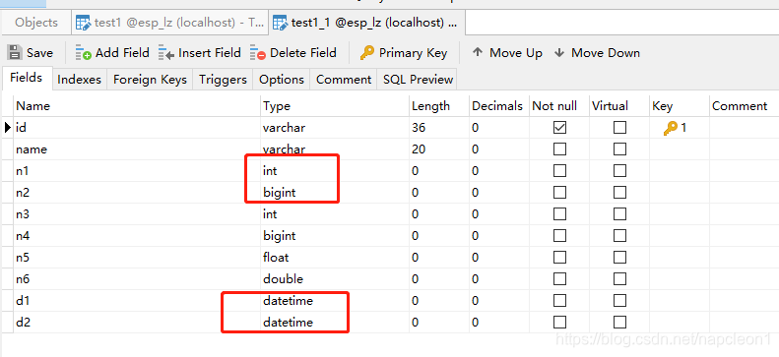The image size is (779, 357).
Task: Click the Add Field icon
Action: [83, 52]
